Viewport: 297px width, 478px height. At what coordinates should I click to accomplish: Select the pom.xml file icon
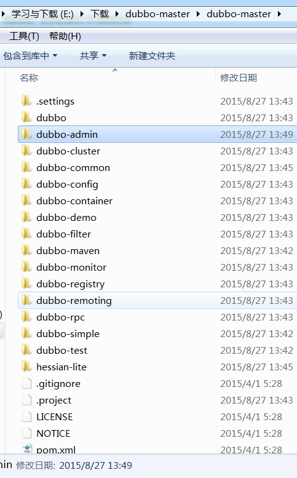click(26, 448)
